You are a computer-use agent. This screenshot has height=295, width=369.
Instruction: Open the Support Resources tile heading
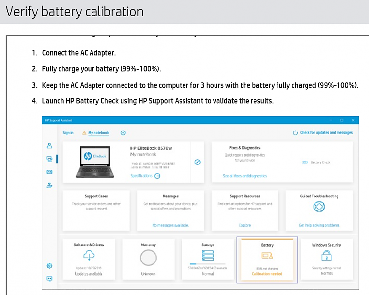point(245,196)
